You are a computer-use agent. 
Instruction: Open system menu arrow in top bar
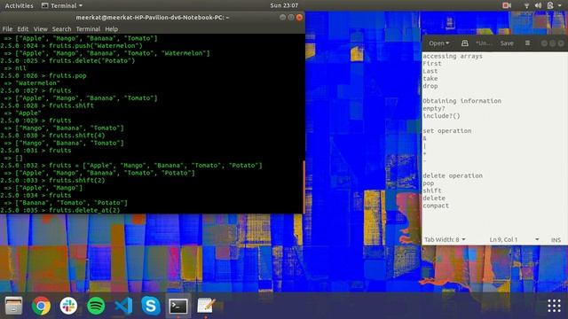(560, 5)
